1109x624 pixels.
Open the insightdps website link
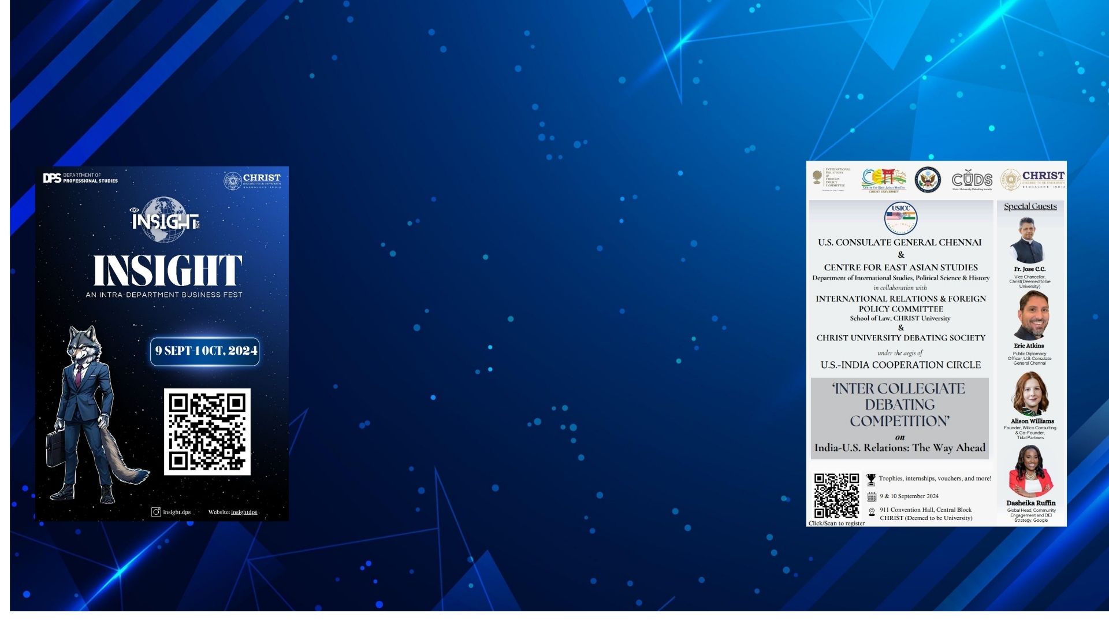click(x=244, y=512)
